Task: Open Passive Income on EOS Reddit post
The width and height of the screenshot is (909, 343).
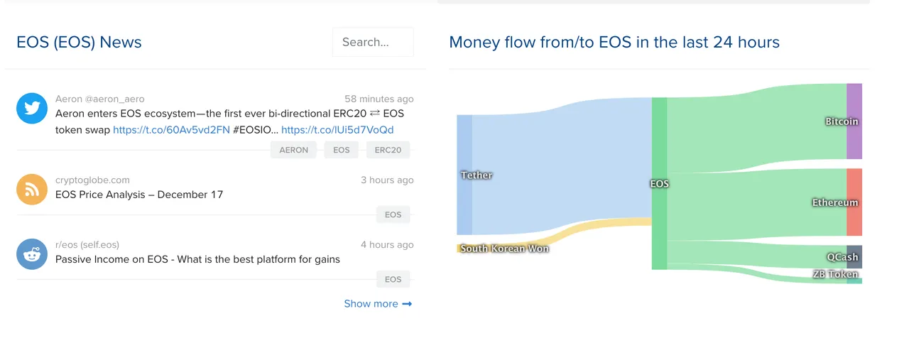Action: coord(197,259)
